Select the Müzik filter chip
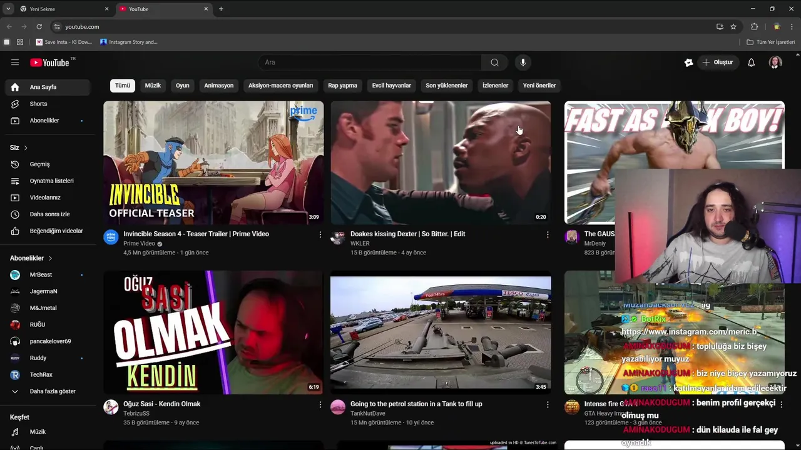Image resolution: width=801 pixels, height=450 pixels. [x=153, y=86]
